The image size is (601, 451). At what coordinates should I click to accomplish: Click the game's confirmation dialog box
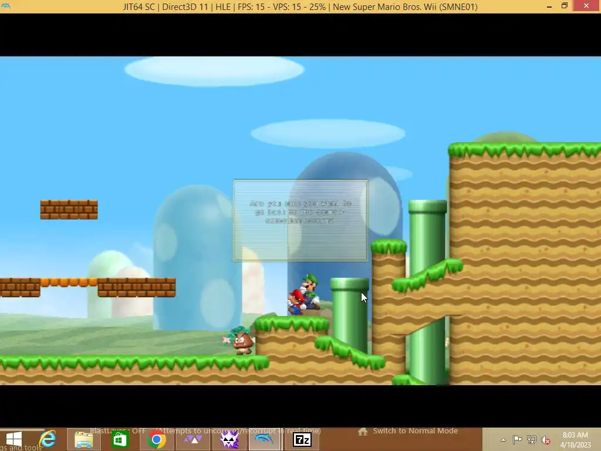300,221
